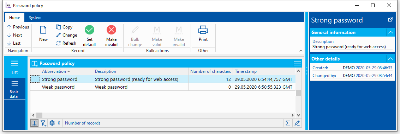This screenshot has height=134, width=400.
Task: Select the Weak password row
Action: click(163, 87)
